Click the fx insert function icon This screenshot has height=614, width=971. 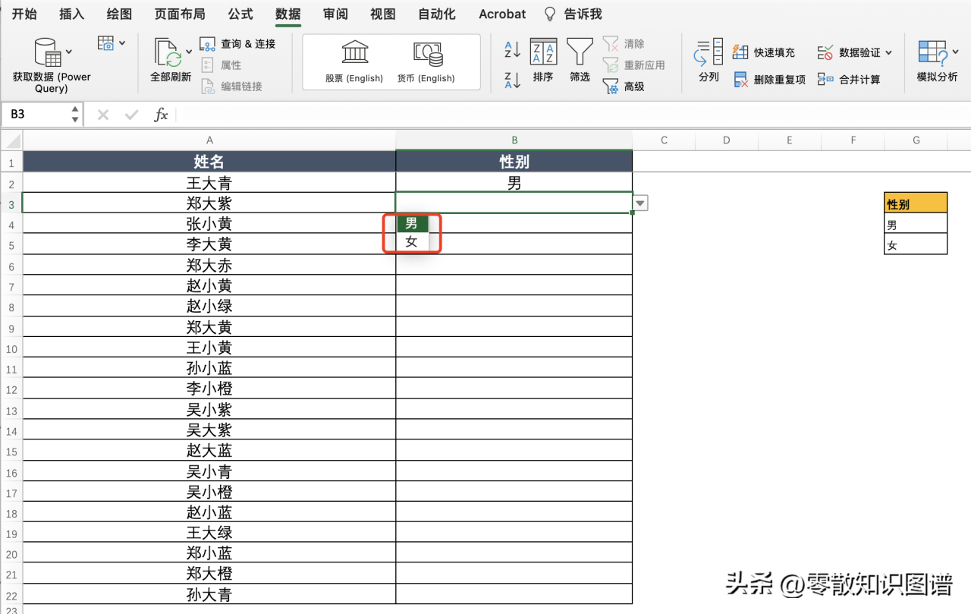161,115
